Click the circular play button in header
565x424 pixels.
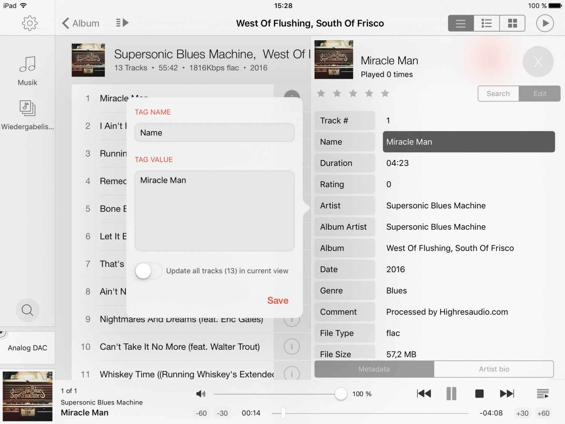[545, 23]
